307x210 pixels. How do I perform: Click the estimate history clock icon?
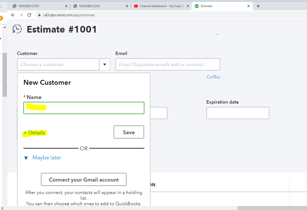(17, 29)
